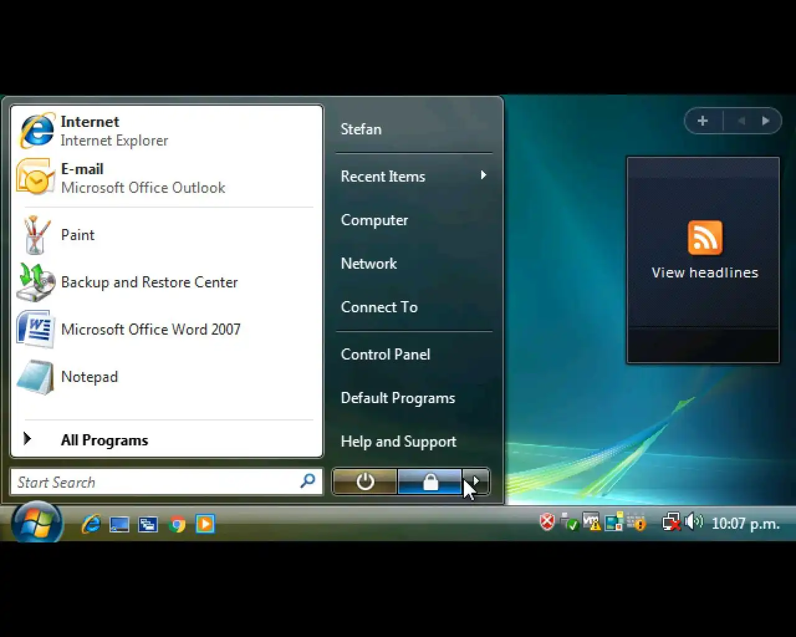Click the volume speaker tray icon

coord(693,522)
